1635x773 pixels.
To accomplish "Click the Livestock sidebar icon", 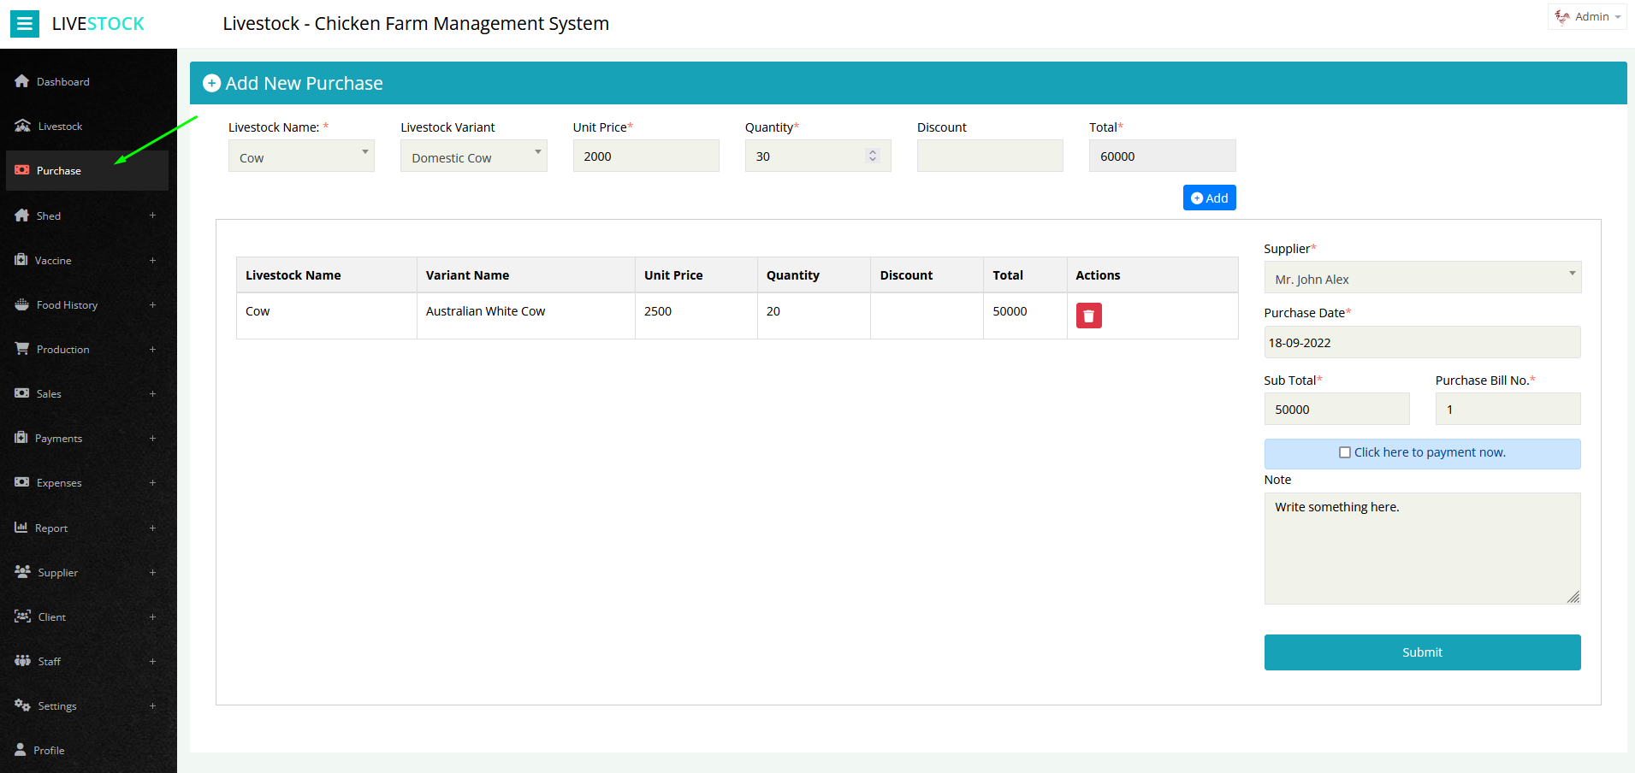I will [21, 125].
